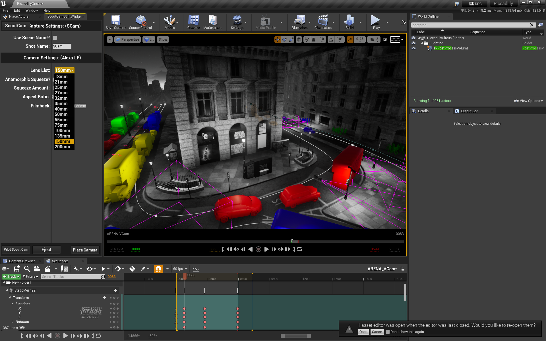Toggle scale snapping in viewport toolbar
The height and width of the screenshot is (341, 546).
tap(350, 39)
